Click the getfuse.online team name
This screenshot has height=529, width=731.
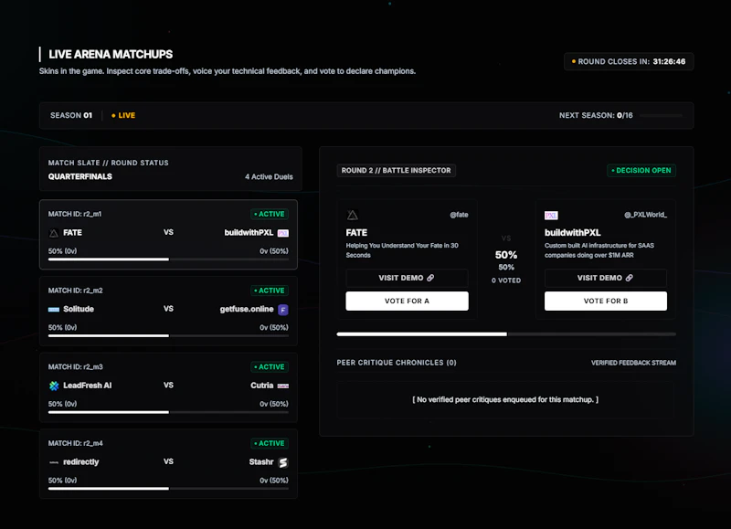coord(247,309)
